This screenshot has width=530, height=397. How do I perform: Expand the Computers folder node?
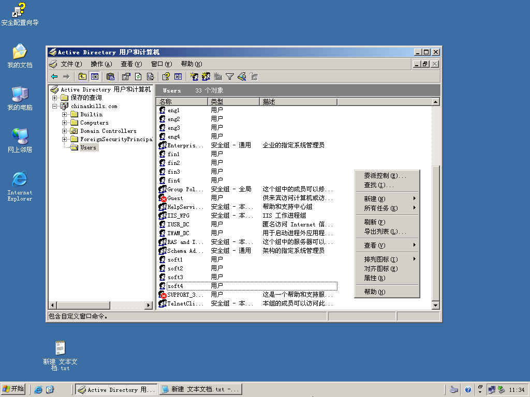point(64,123)
